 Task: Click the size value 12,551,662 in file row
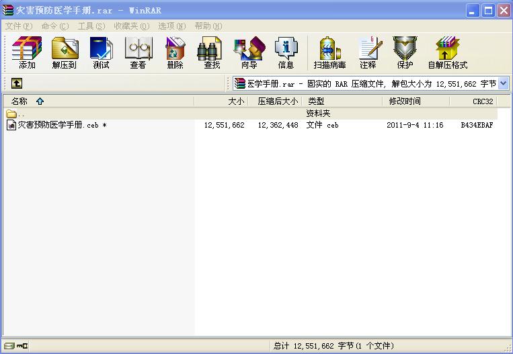click(224, 125)
